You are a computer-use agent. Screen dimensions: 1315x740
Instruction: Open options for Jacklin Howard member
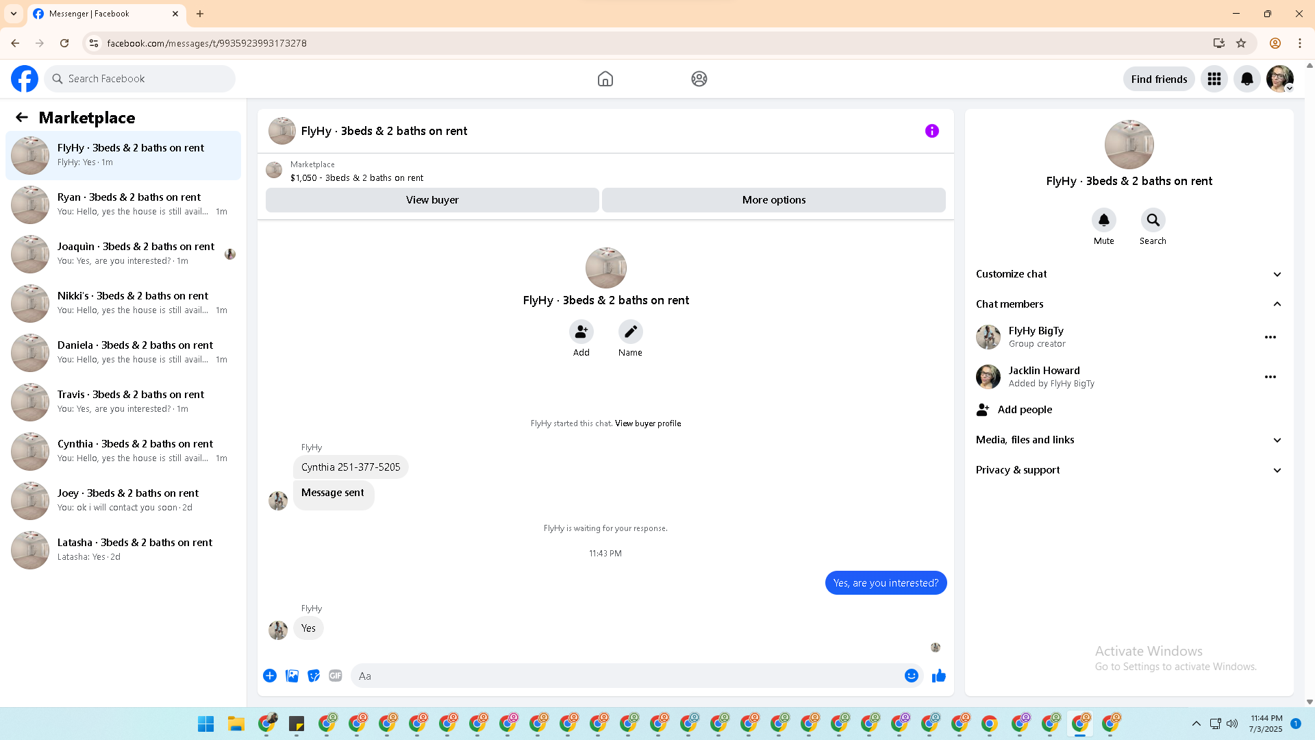[1270, 377]
